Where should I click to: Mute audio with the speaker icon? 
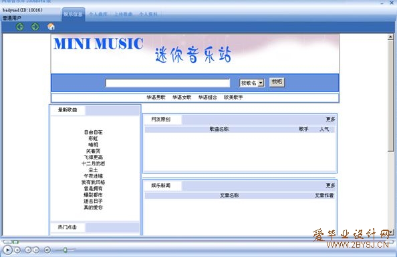(x=47, y=250)
